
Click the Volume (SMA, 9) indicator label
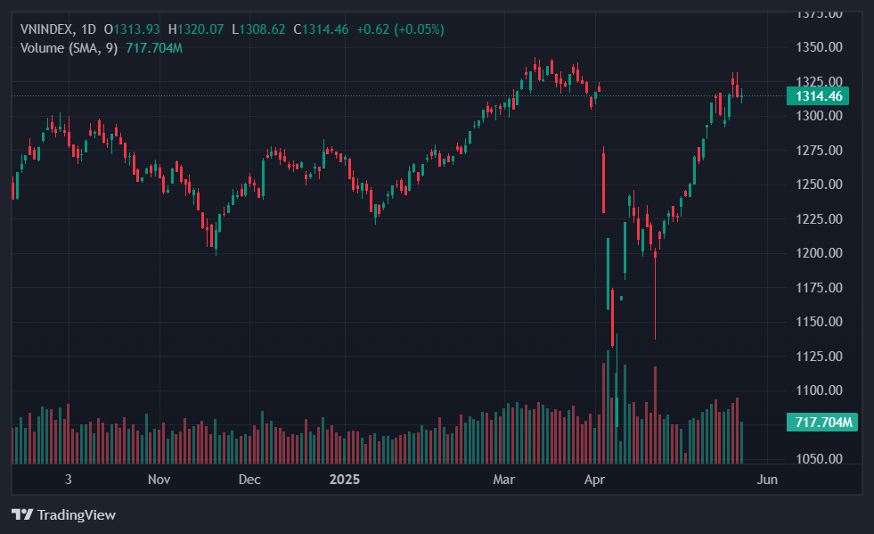[69, 48]
